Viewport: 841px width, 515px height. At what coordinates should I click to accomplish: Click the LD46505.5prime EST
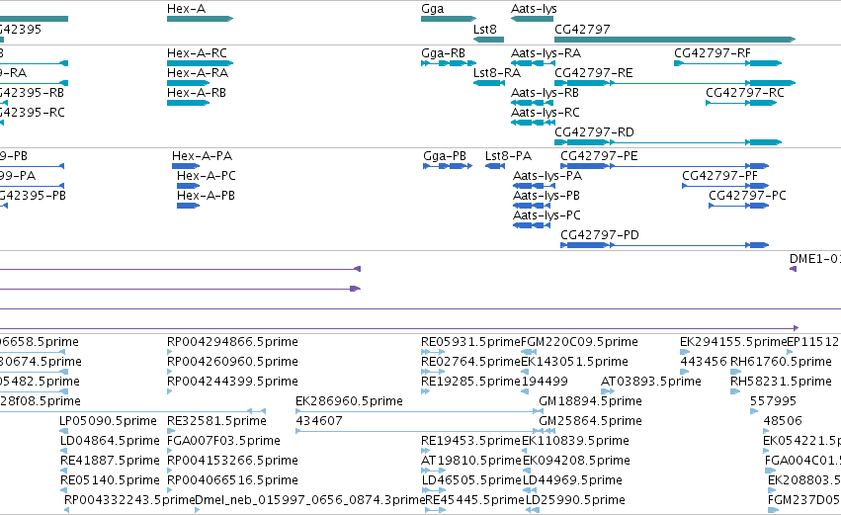click(433, 491)
